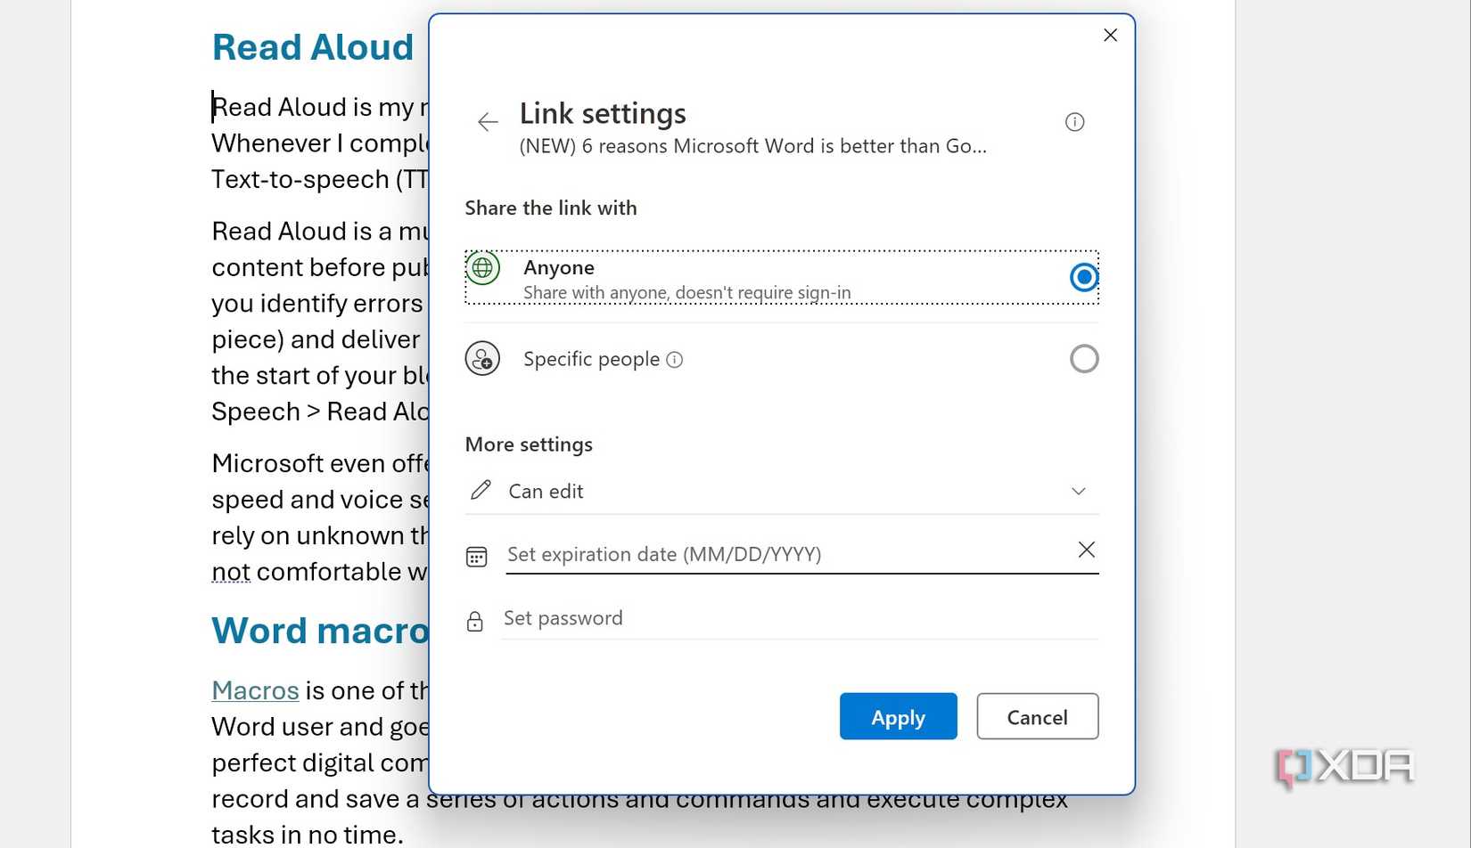Image resolution: width=1471 pixels, height=848 pixels.
Task: Click the globe icon next to Anyone
Action: point(482,267)
